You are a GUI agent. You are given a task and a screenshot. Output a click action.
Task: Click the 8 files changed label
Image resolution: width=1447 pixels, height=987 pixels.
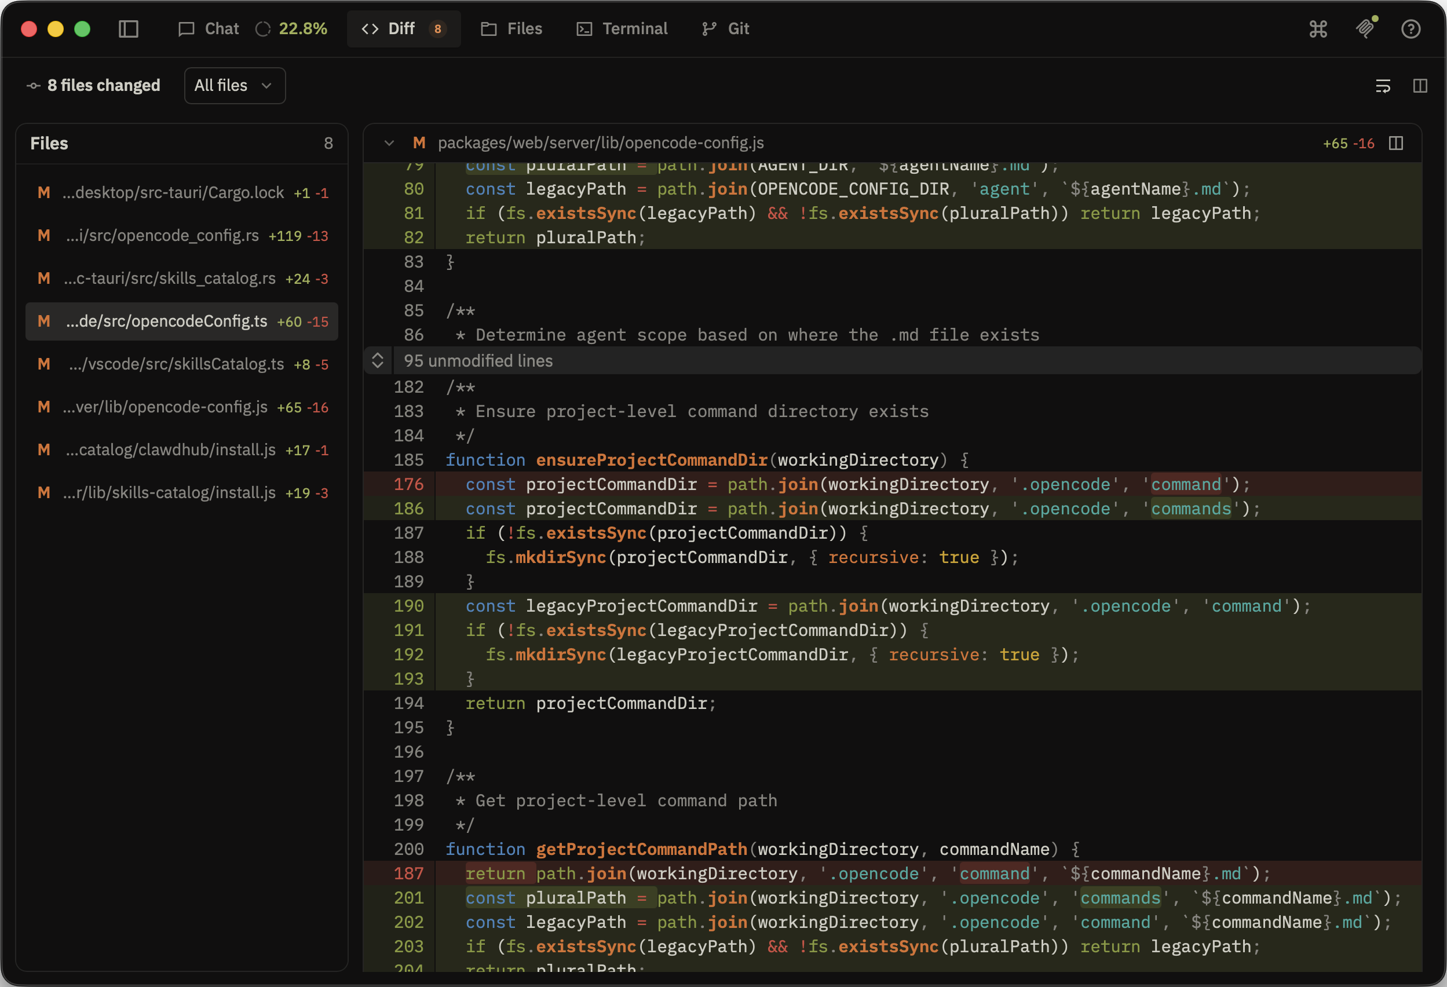click(x=103, y=85)
